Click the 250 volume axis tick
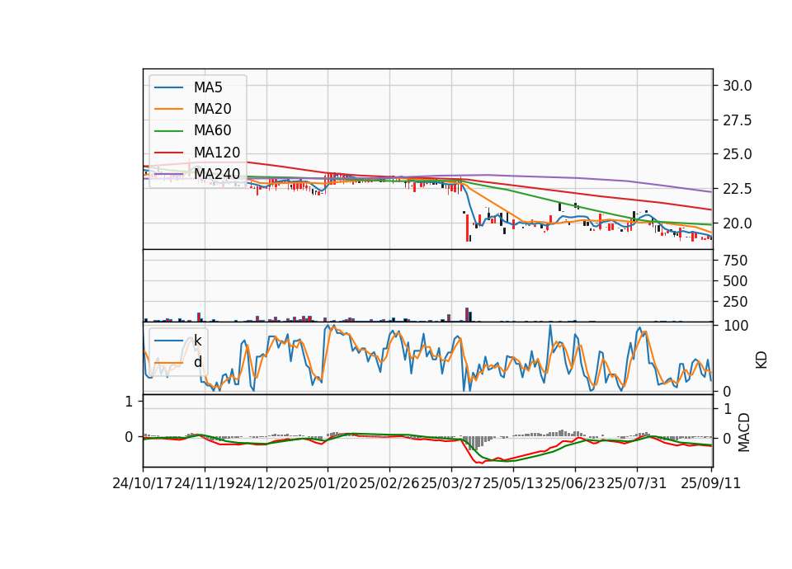Viewport: 792px width, 569px height. click(735, 302)
